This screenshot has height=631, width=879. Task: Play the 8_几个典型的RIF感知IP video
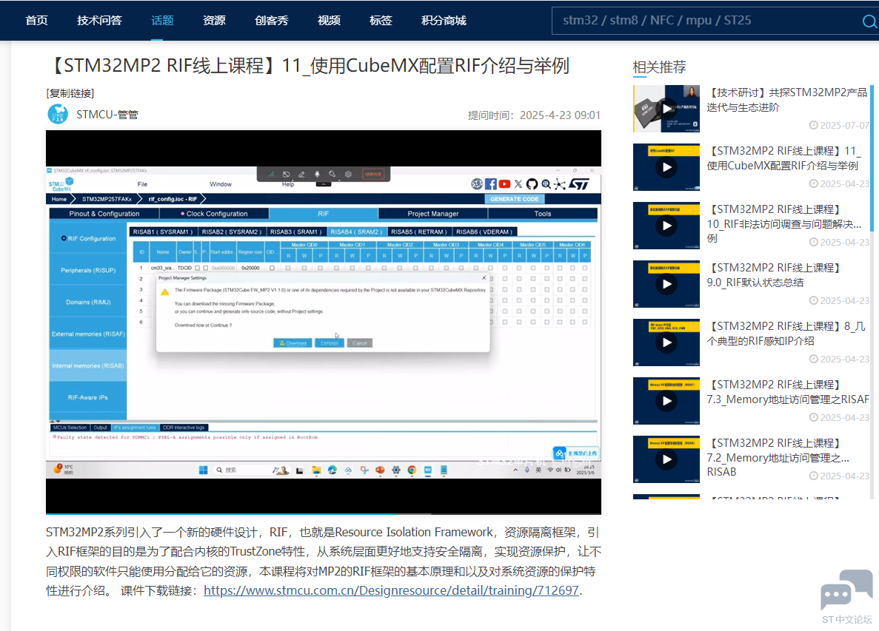tap(666, 342)
